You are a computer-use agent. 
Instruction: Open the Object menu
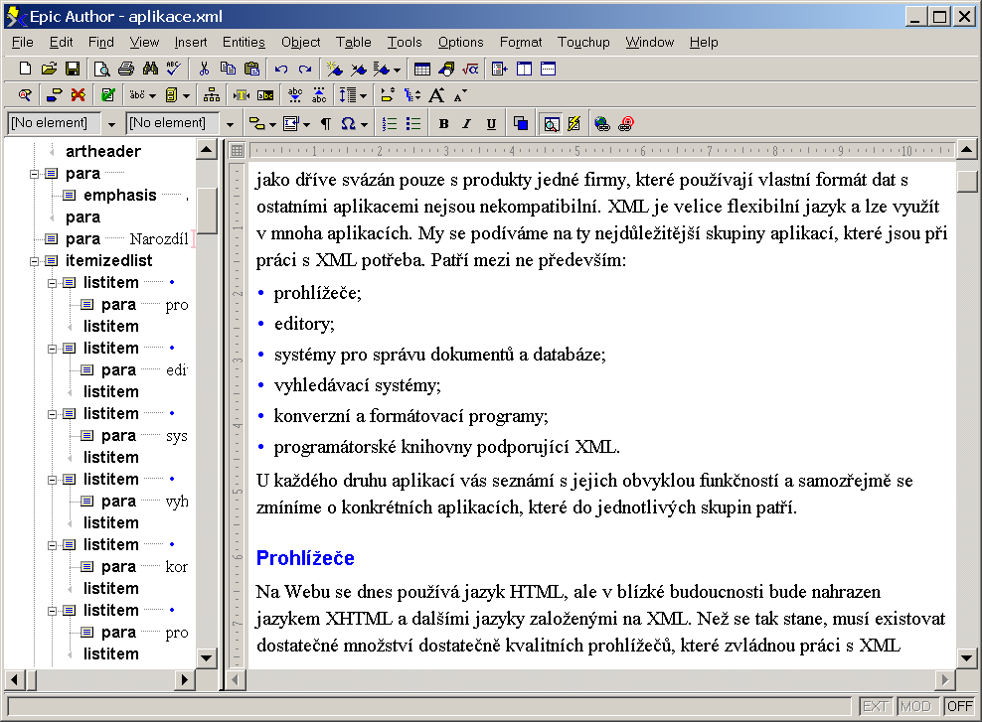point(300,42)
